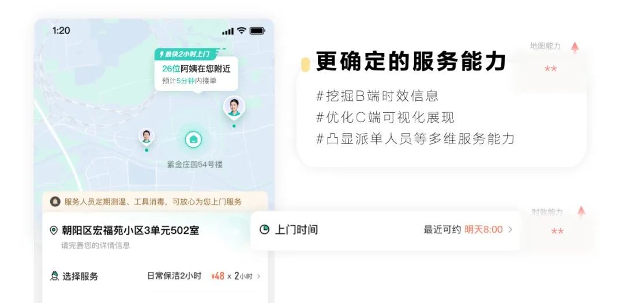The image size is (623, 303).
Task: Tap the WiFi status icon
Action: [x=241, y=31]
